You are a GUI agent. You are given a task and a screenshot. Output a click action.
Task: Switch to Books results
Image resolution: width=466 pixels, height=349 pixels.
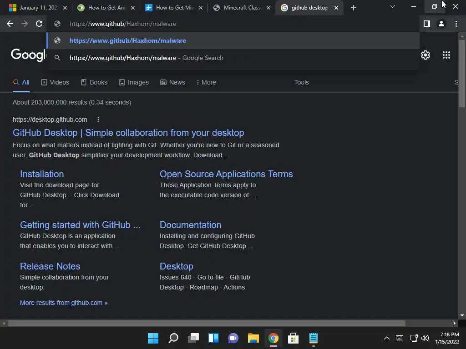94,83
